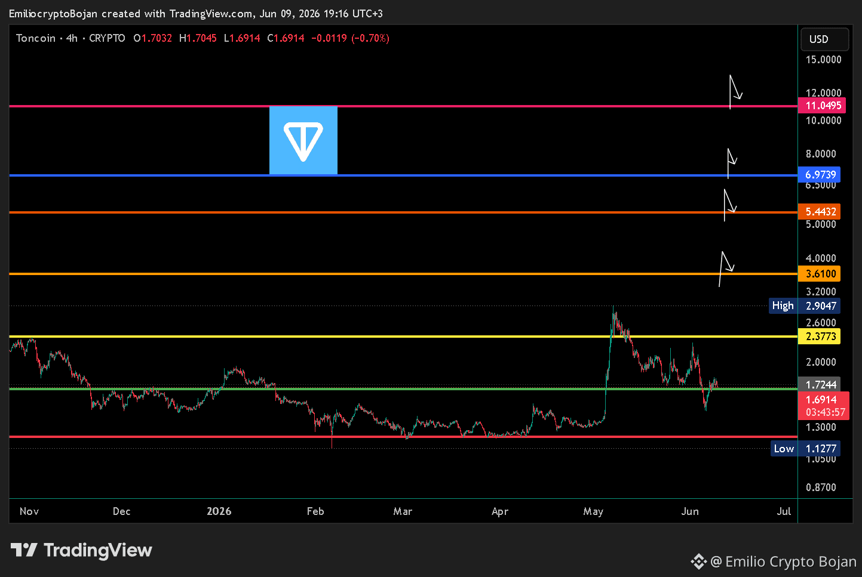Click the Toncoin symbol name in legend
The width and height of the screenshot is (862, 577).
click(35, 38)
